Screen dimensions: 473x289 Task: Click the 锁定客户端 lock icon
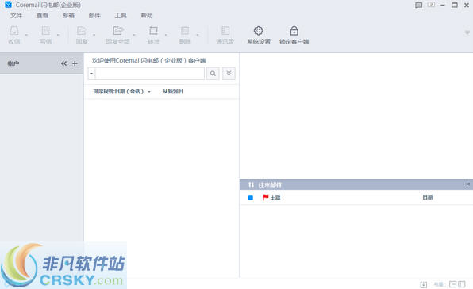pos(294,31)
